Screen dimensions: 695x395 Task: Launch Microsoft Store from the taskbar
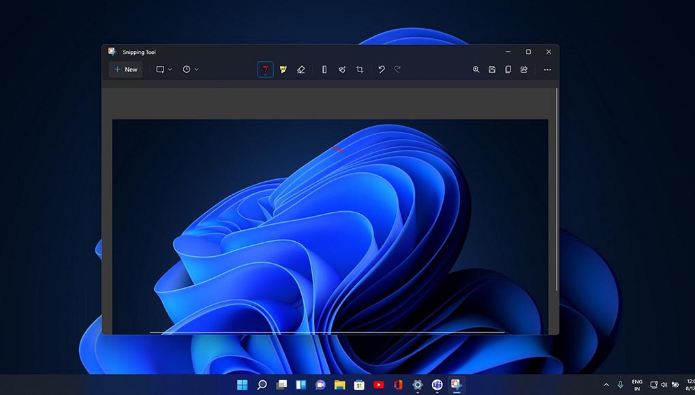coord(360,384)
